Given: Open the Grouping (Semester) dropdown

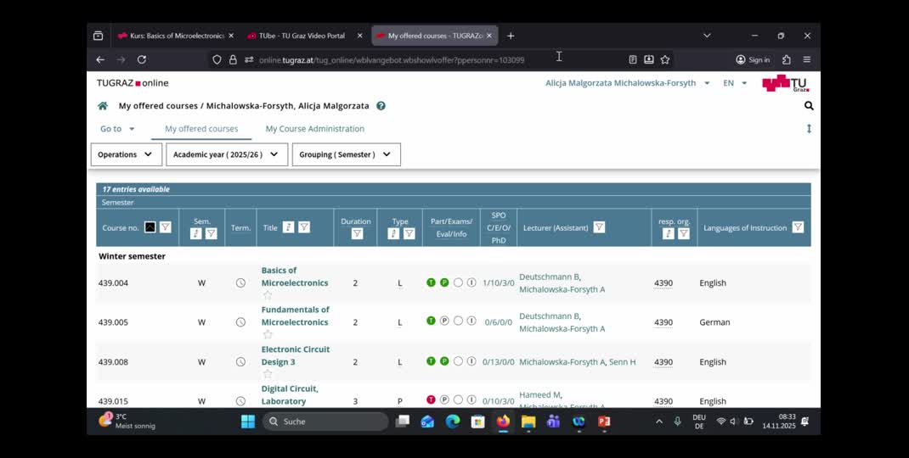Looking at the screenshot, I should 346,154.
